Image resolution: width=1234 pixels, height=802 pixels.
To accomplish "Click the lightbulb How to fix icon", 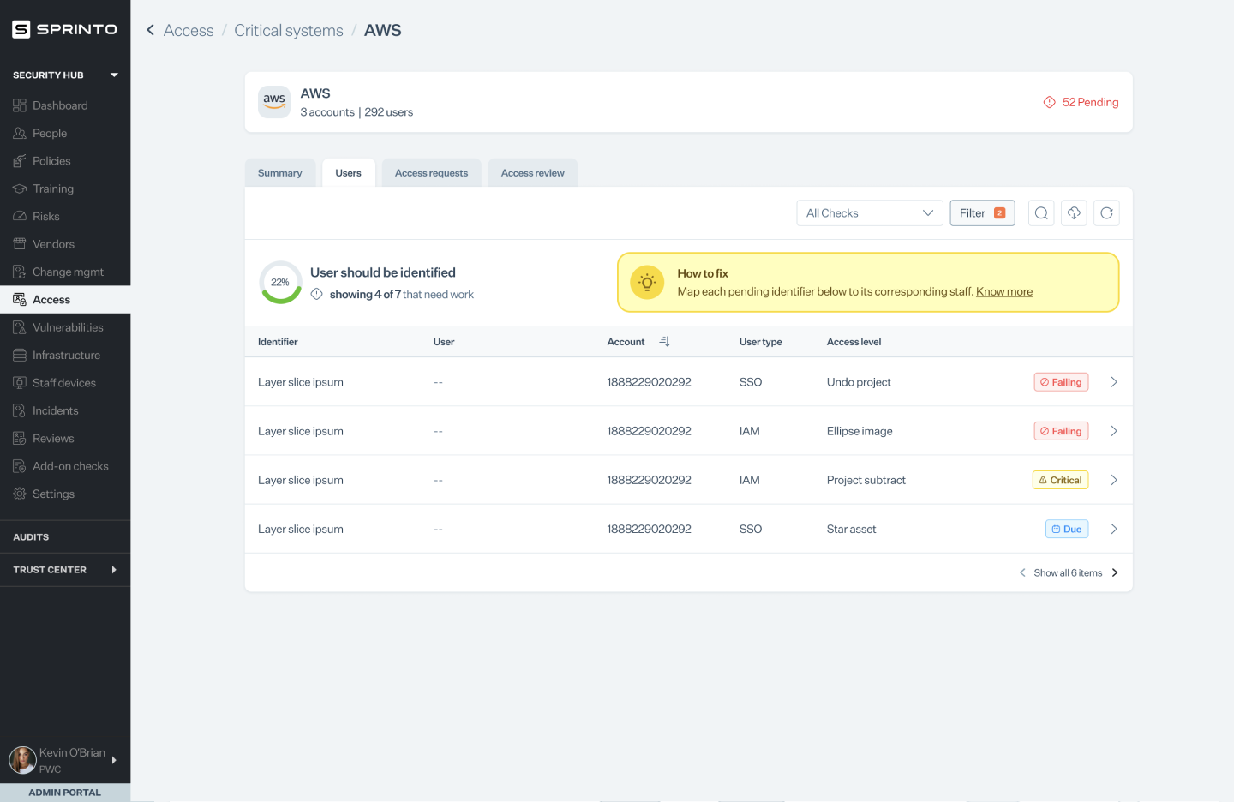I will tap(647, 282).
